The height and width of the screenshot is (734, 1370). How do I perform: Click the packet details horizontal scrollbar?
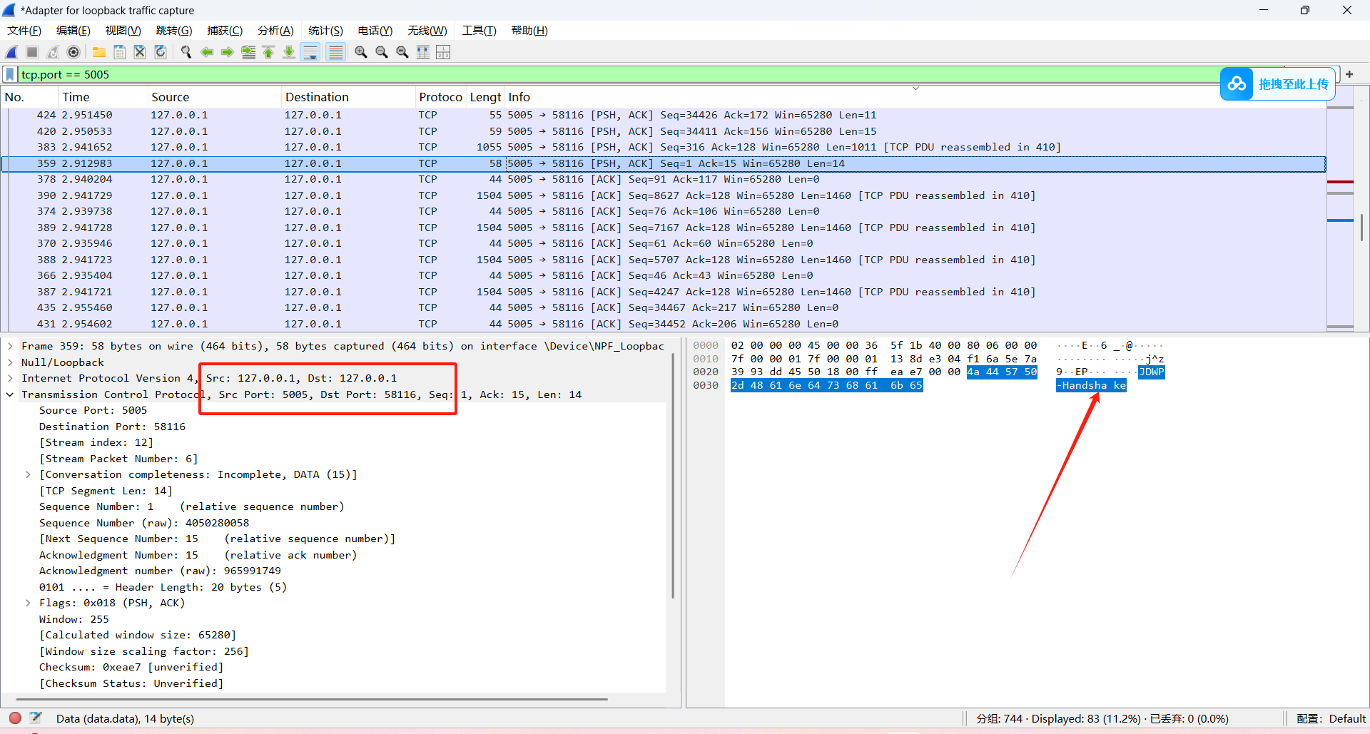(x=312, y=699)
